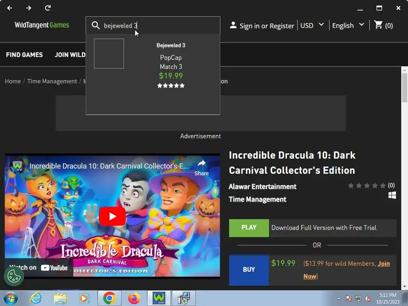Click the channel avatar in video
The image size is (408, 306).
pos(17,167)
